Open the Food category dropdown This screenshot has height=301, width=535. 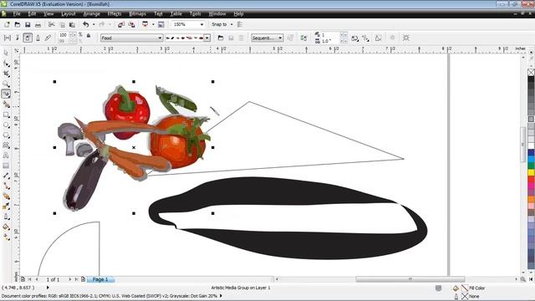click(x=131, y=38)
